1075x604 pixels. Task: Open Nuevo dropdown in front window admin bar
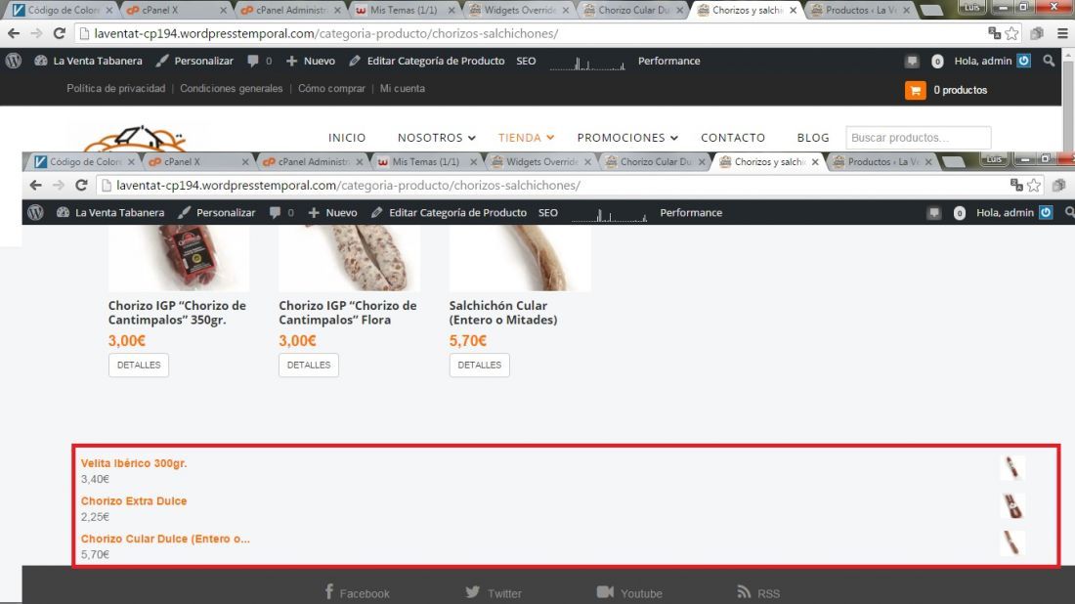pyautogui.click(x=332, y=212)
